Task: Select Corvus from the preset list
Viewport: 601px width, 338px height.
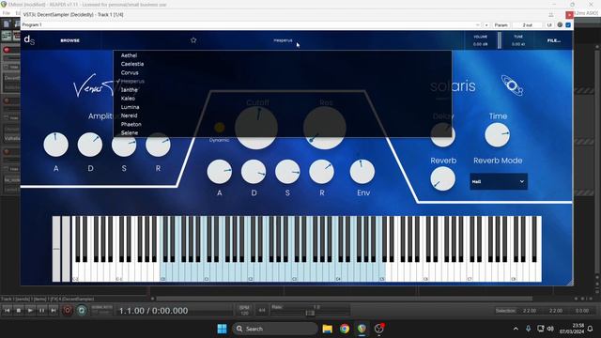Action: pyautogui.click(x=130, y=72)
